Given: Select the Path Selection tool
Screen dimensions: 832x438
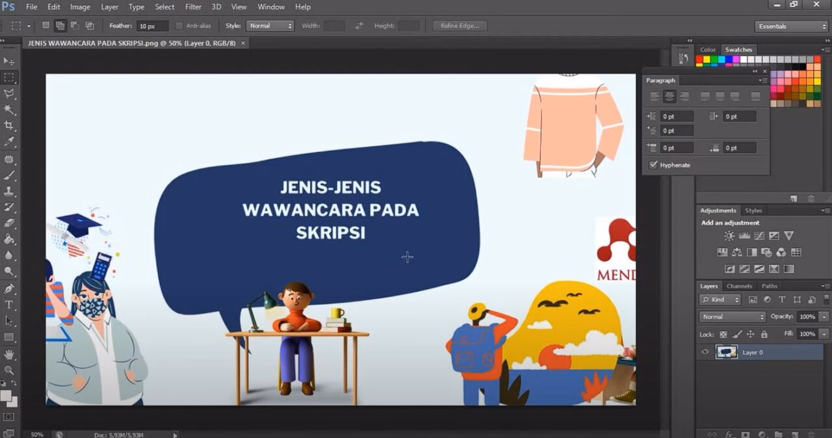Looking at the screenshot, I should pos(9,321).
